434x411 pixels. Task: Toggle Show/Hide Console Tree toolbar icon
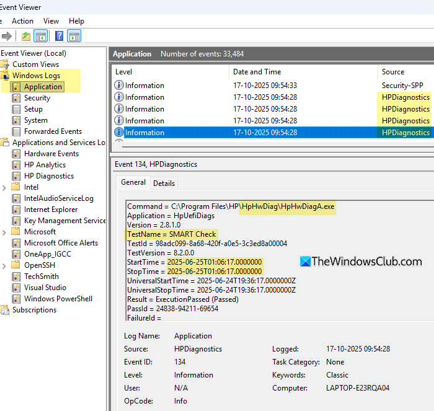coord(41,36)
